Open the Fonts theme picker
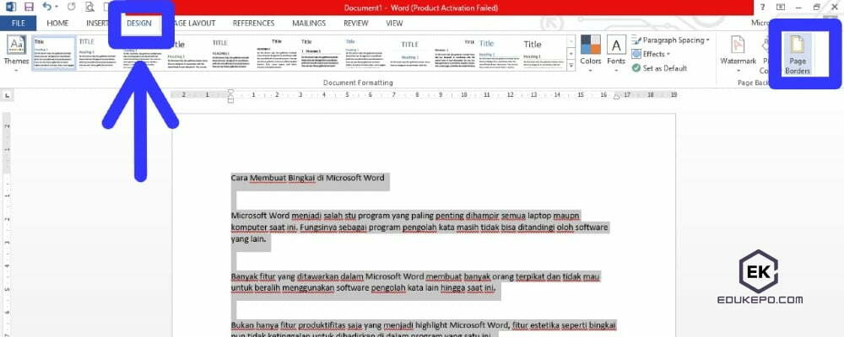Screen dimensions: 844x337 click(616, 51)
